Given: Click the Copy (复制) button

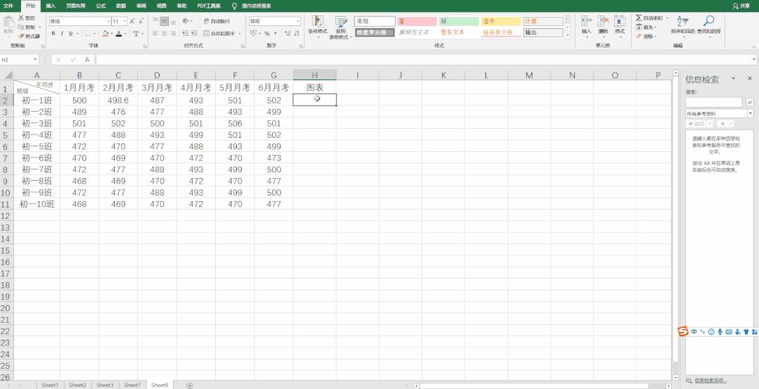Looking at the screenshot, I should tap(27, 27).
